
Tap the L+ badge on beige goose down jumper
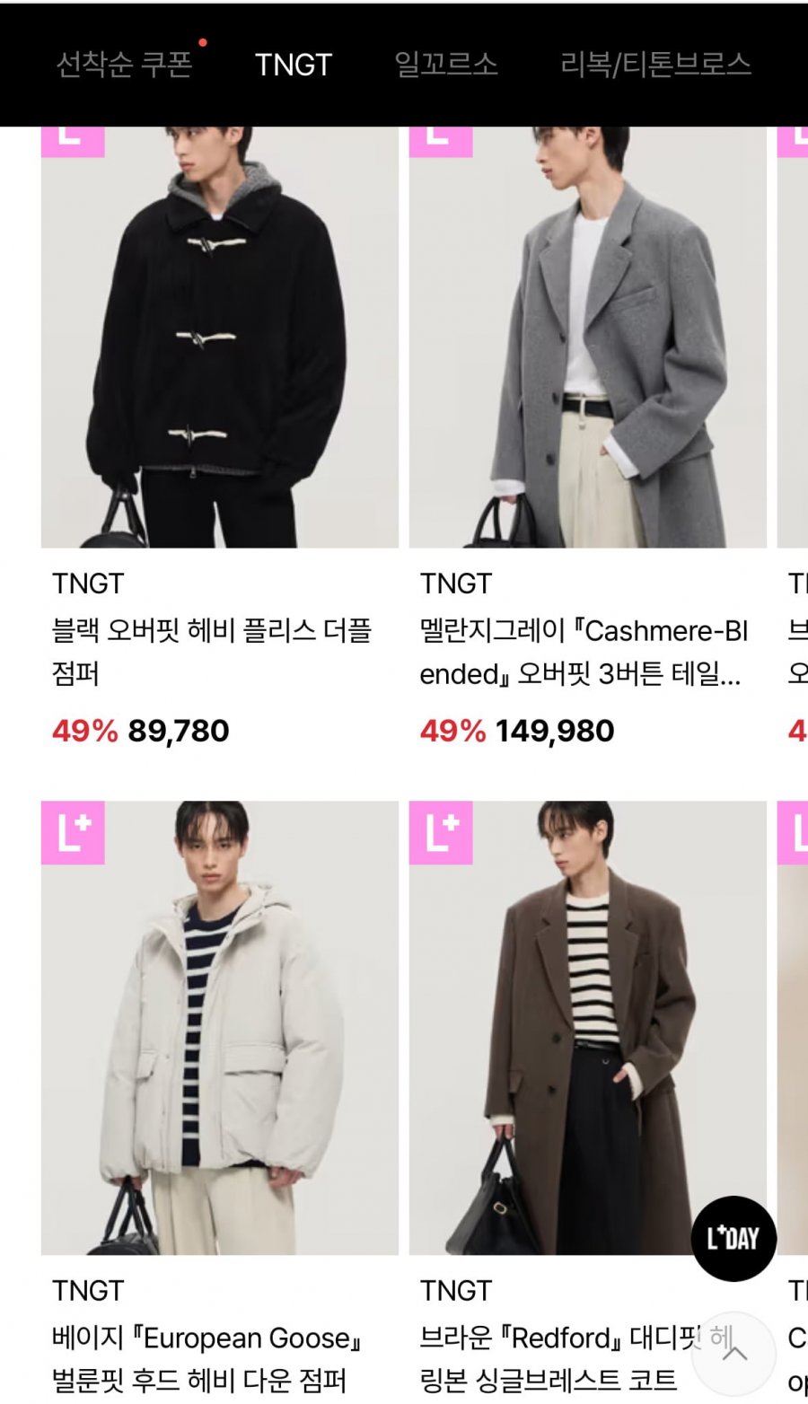click(x=73, y=832)
